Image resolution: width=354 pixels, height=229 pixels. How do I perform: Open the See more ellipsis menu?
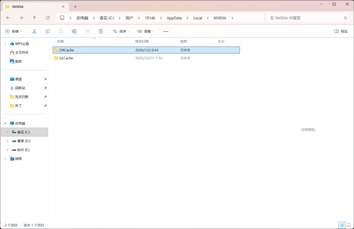click(x=166, y=31)
